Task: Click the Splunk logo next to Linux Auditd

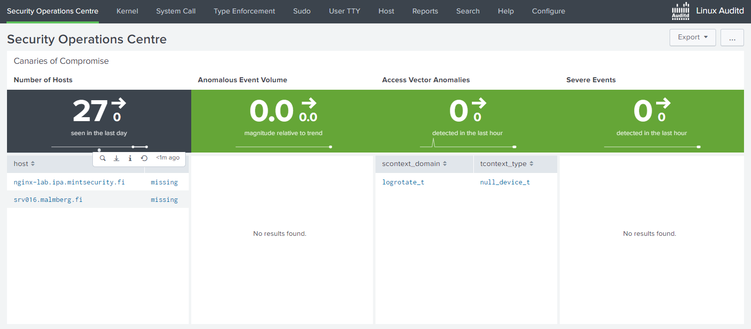Action: (x=680, y=10)
